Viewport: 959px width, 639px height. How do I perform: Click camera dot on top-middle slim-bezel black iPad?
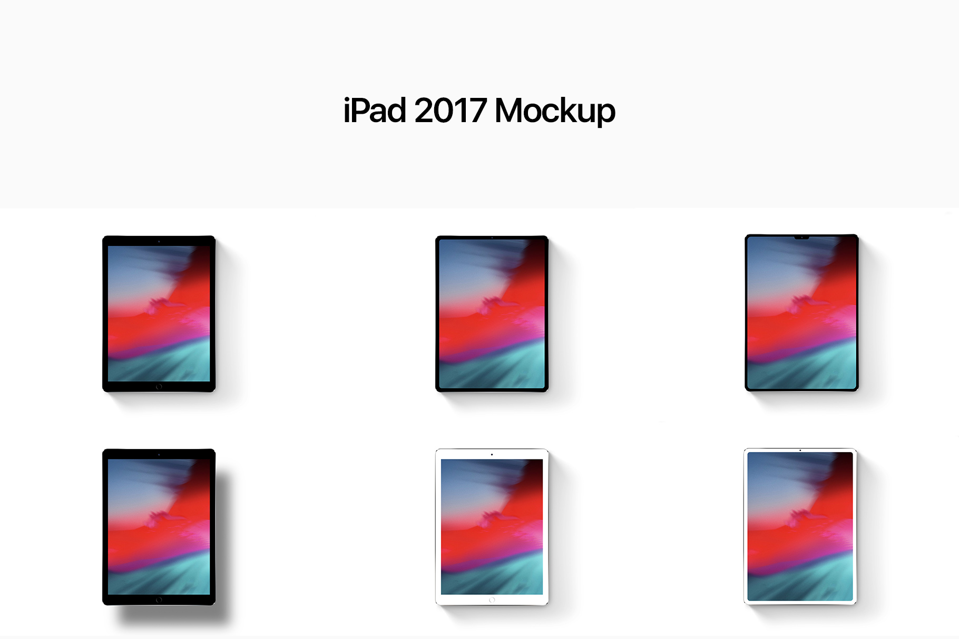click(492, 238)
